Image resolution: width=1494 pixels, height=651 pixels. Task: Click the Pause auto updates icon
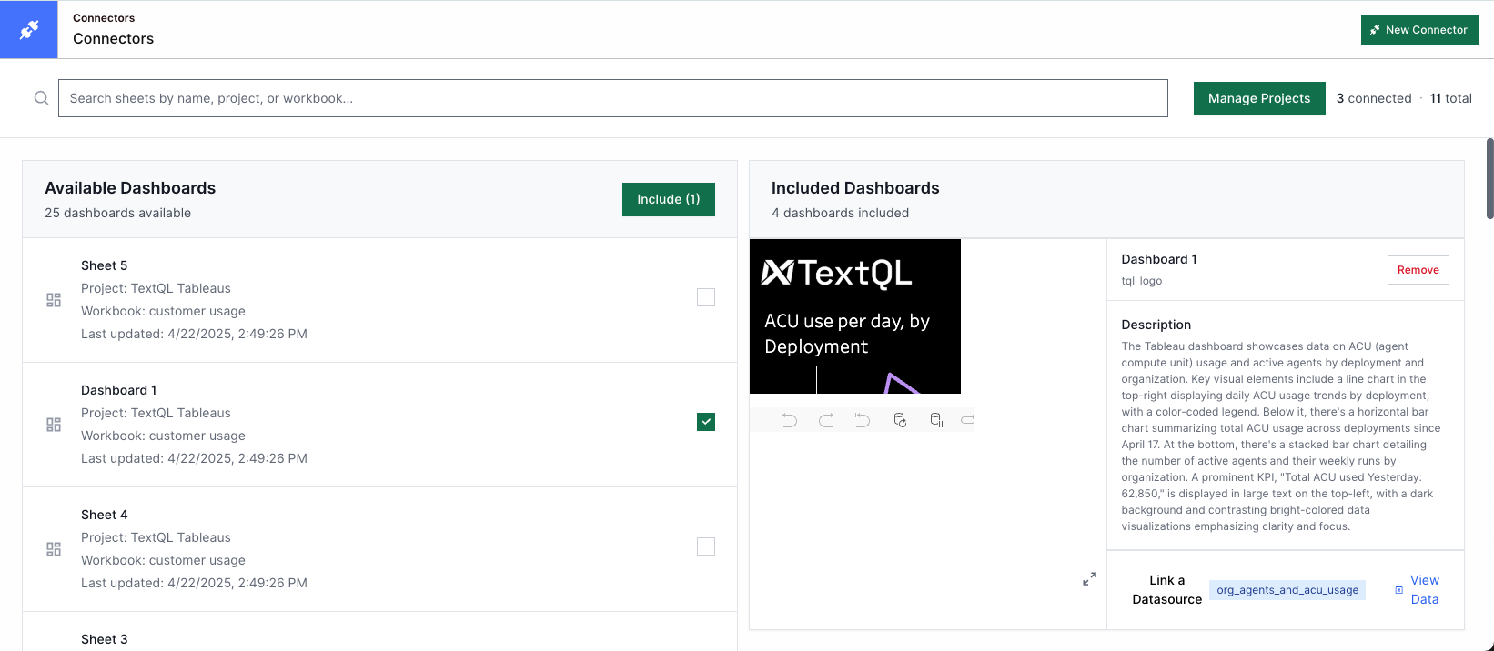[x=936, y=420]
